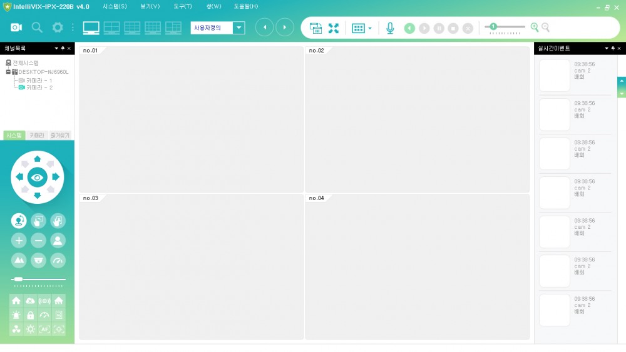
Task: Open the search magnifier tool
Action: [37, 28]
